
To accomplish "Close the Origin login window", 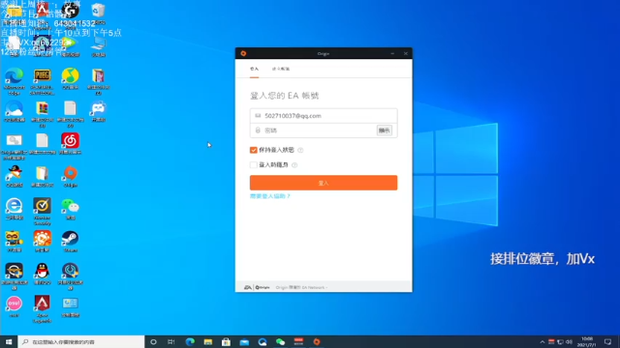I will pos(406,53).
